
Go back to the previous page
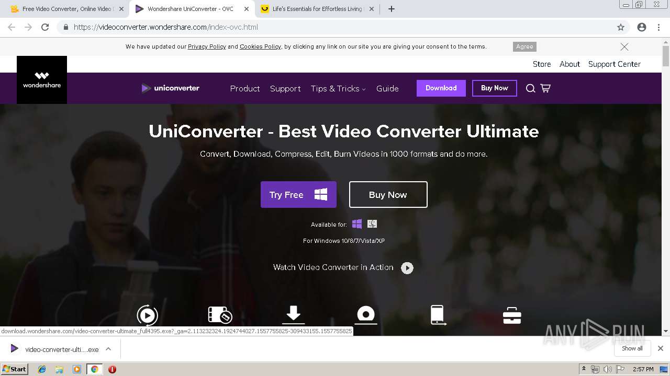pyautogui.click(x=12, y=27)
